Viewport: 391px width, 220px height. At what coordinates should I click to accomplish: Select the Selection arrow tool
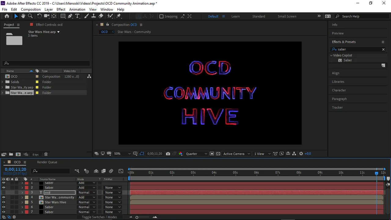click(x=16, y=16)
